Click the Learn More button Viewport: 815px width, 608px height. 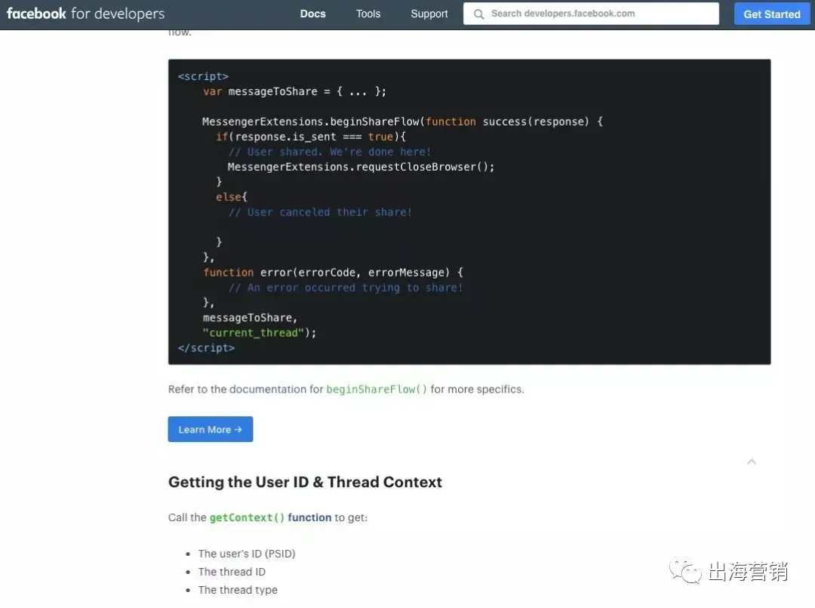click(x=211, y=429)
